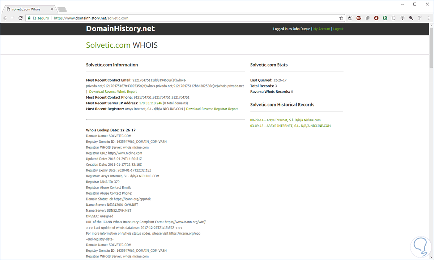
Task: Reload the page with the refresh icon
Action: tap(21, 18)
